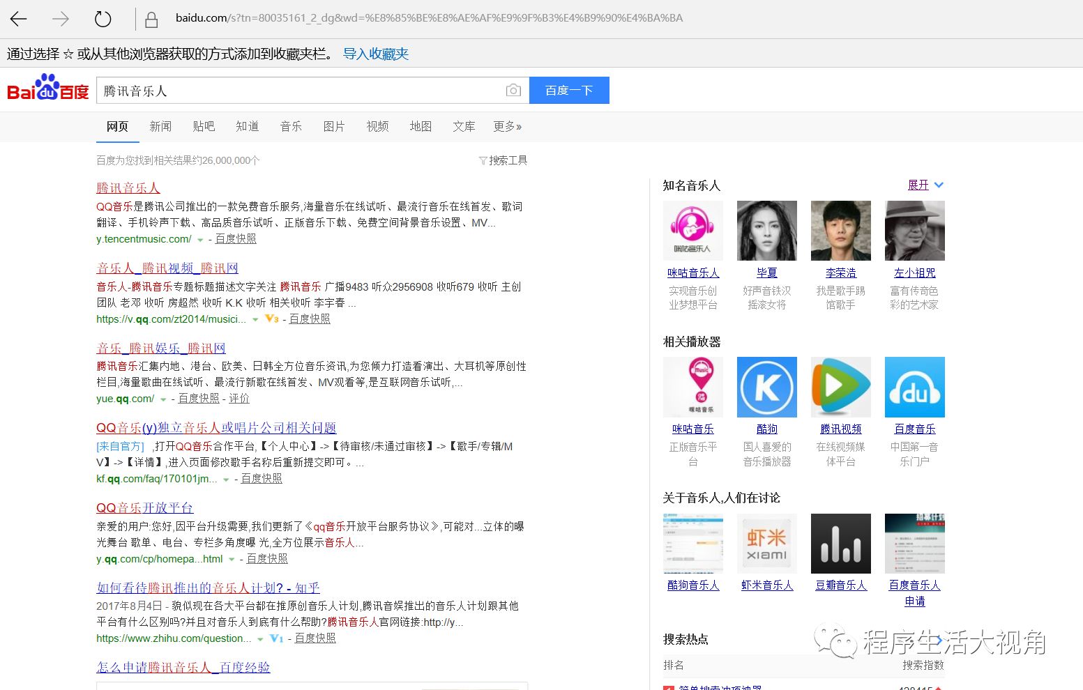The width and height of the screenshot is (1083, 690).
Task: Click the 搜索工具 filter funnel icon
Action: pyautogui.click(x=483, y=161)
